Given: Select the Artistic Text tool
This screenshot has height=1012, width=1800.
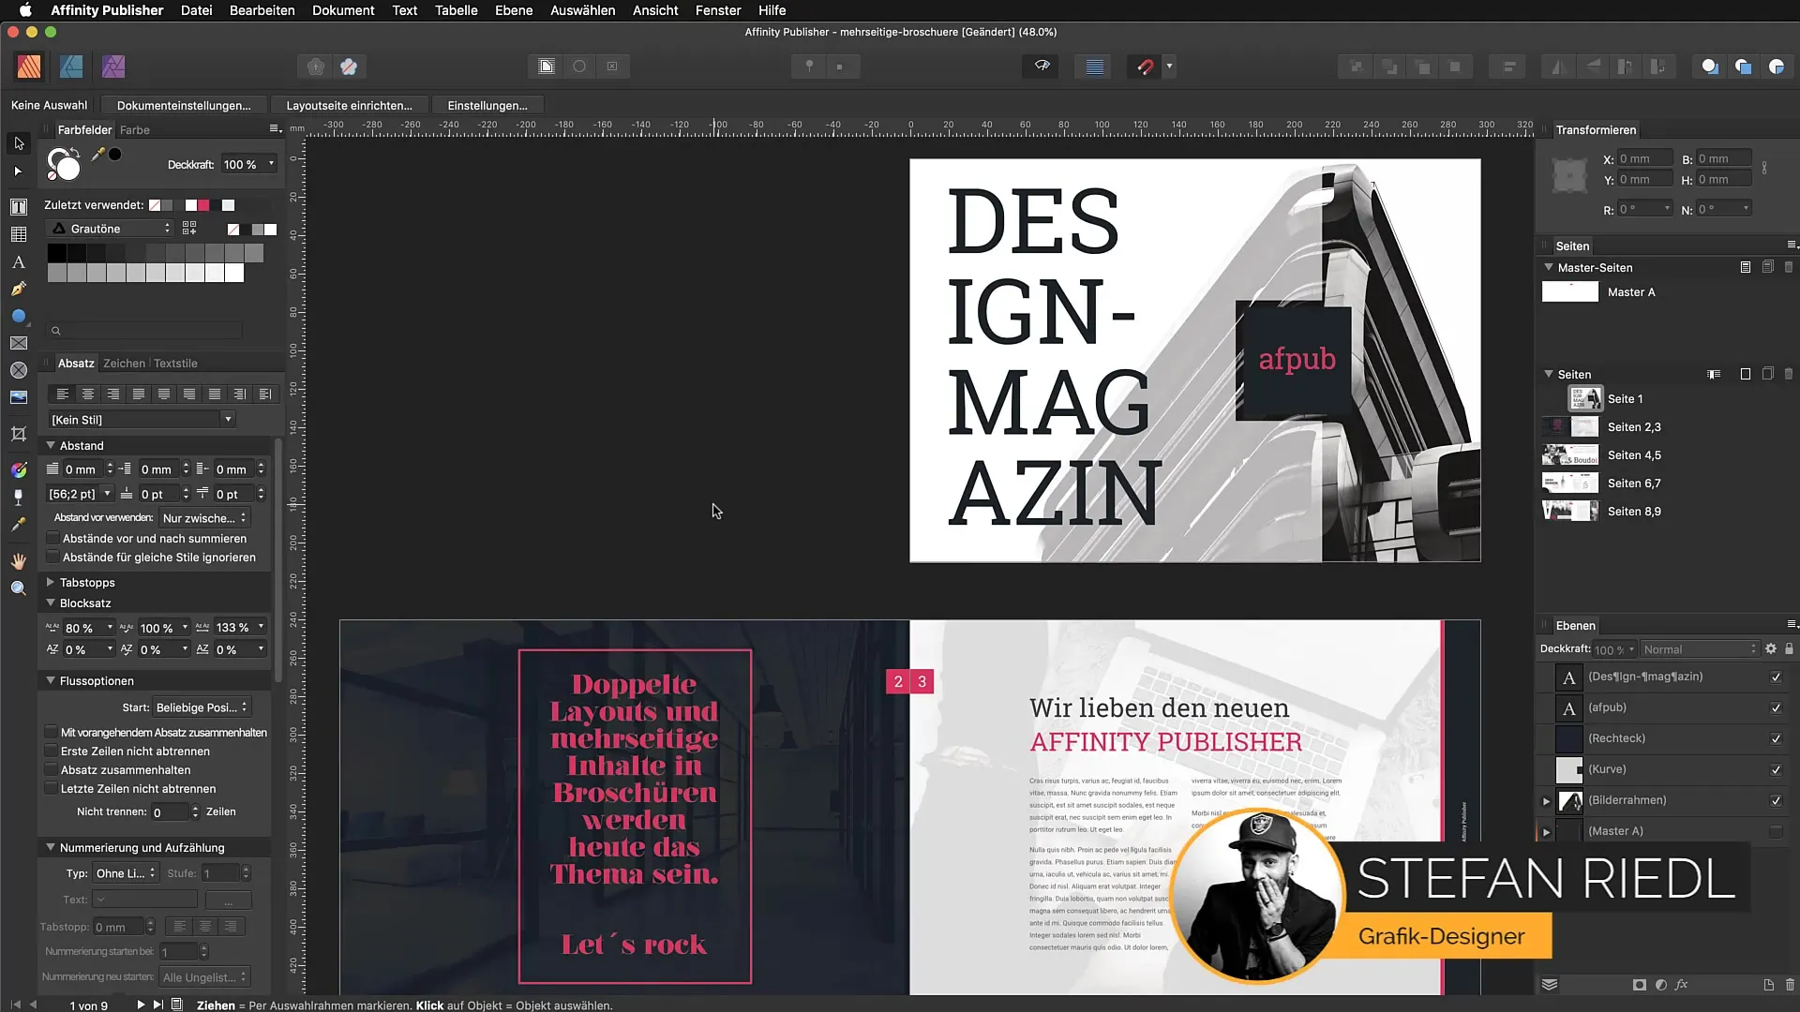Looking at the screenshot, I should (x=18, y=262).
